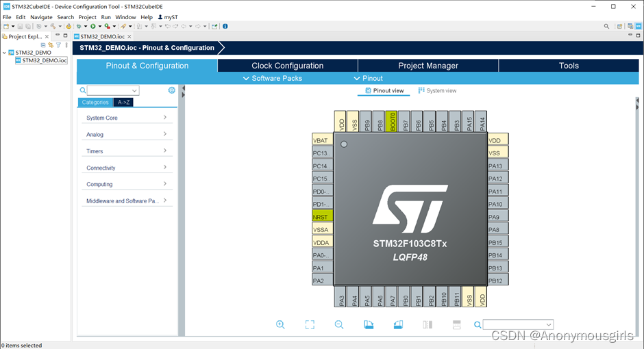Switch to the Clock Configuration tab
This screenshot has height=349, width=644.
pyautogui.click(x=288, y=66)
